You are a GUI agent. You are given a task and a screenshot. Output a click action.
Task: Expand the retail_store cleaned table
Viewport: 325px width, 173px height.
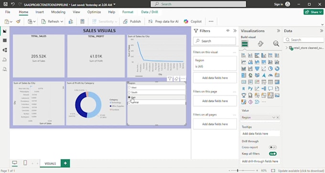[286, 48]
